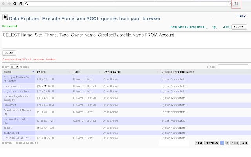The width and height of the screenshot is (251, 157).
Task: Select the GenePoint cell
Action: pyautogui.click(x=18, y=105)
